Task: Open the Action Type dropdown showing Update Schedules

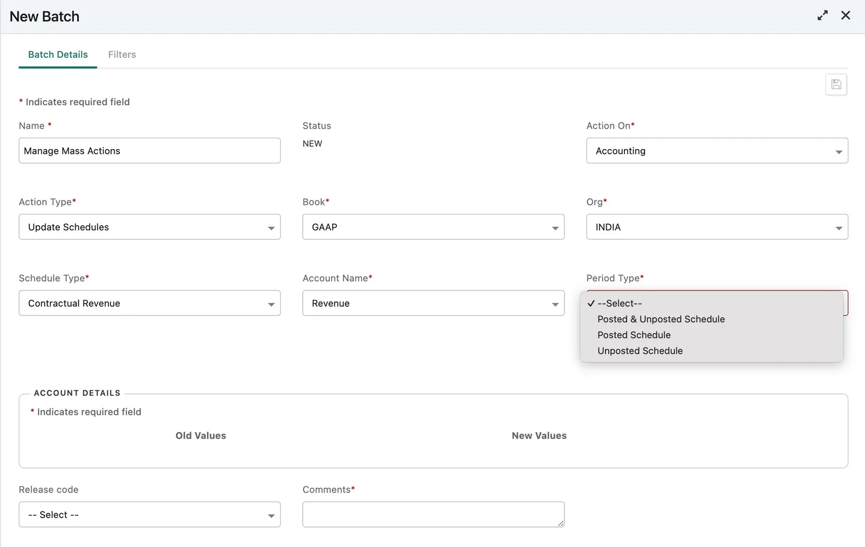Action: [x=150, y=227]
